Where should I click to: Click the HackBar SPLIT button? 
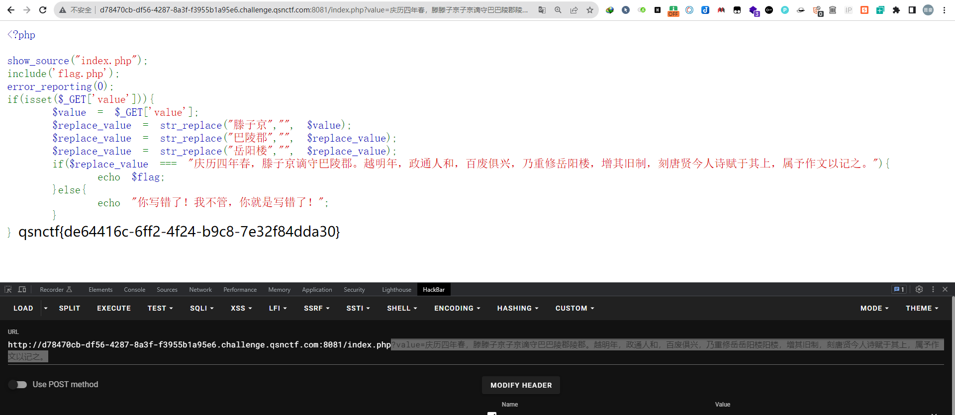click(70, 308)
